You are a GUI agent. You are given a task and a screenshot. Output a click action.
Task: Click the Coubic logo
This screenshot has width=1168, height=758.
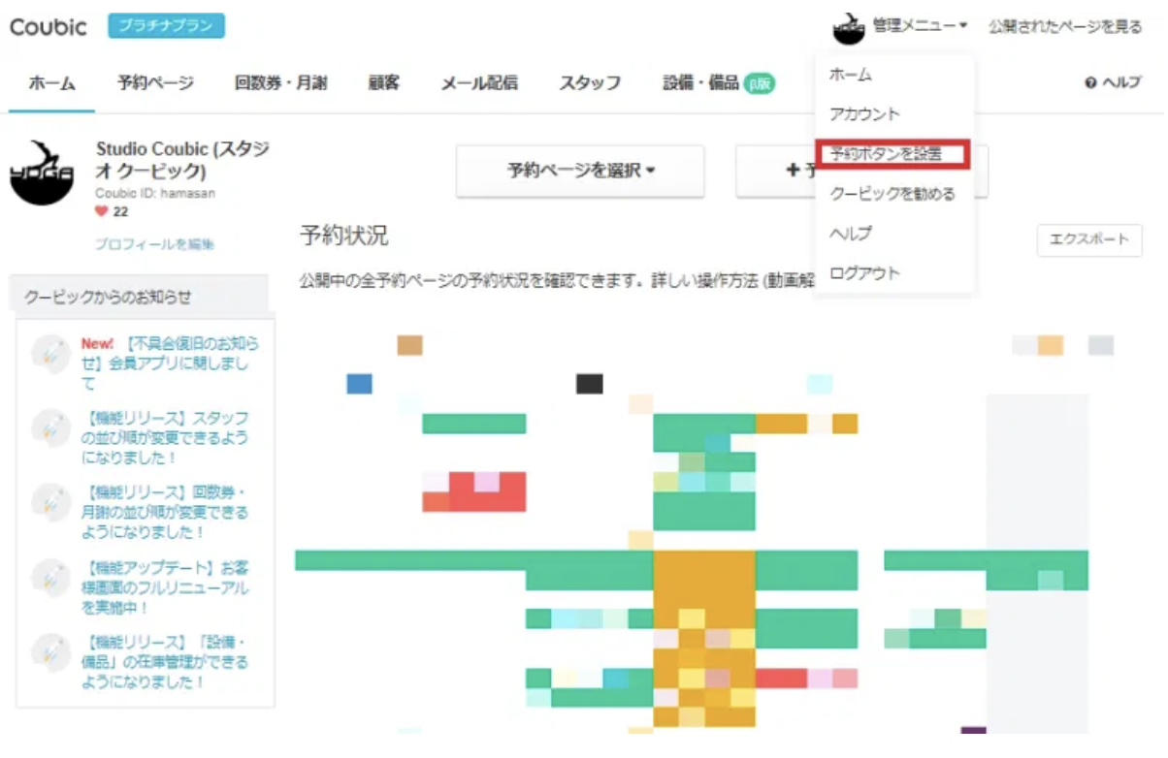[49, 26]
